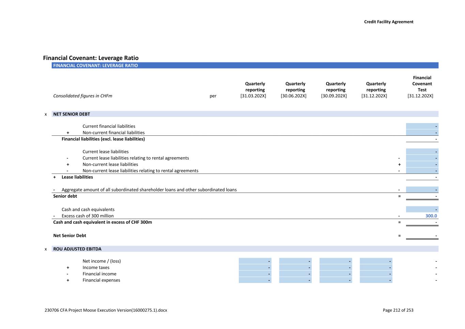
Task: Select the Financial Covenant Test column header
Action: pyautogui.click(x=421, y=87)
